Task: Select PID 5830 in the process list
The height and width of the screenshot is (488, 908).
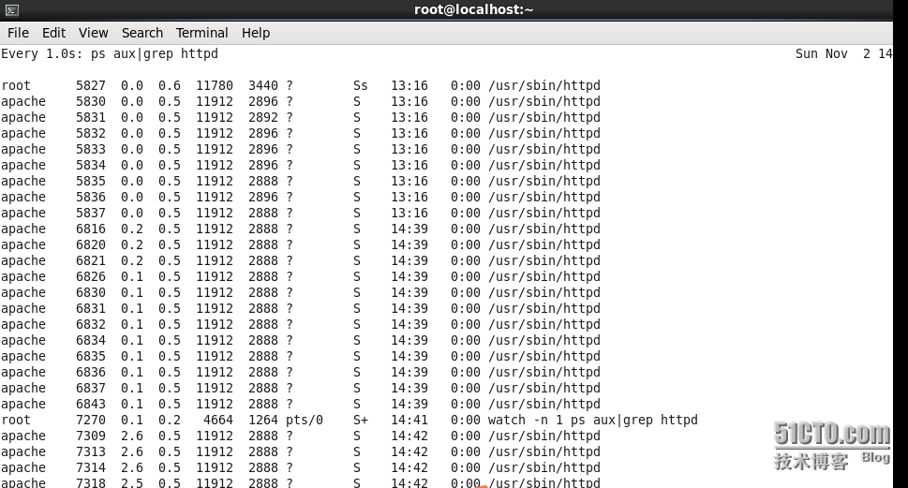Action: pos(91,102)
